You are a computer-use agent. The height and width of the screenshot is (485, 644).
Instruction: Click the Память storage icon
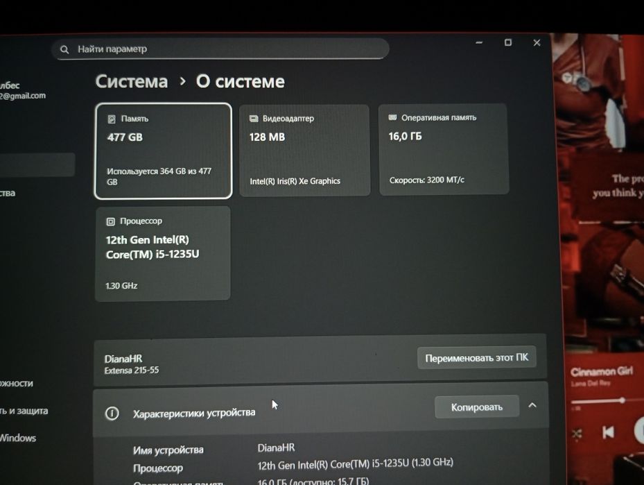click(x=112, y=119)
